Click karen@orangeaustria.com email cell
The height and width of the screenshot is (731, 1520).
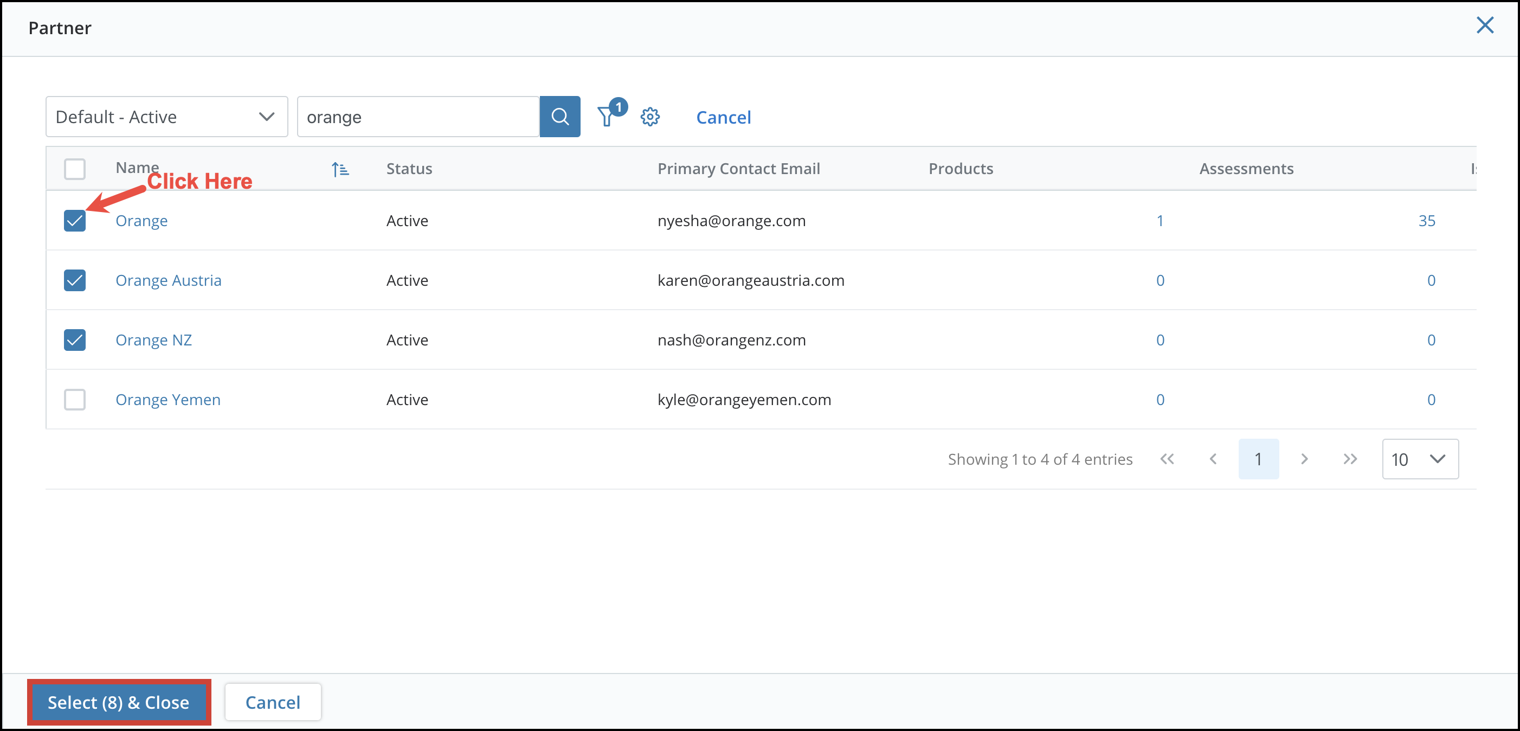(x=751, y=280)
